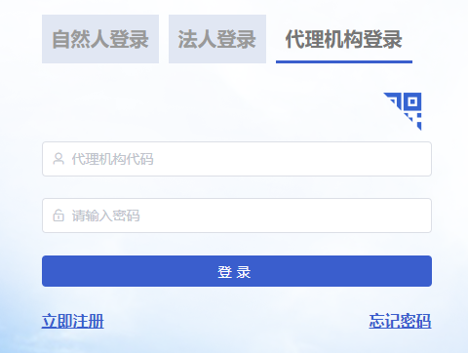Viewport: 468px width, 353px height.
Task: Focus the 请输入密码 password field
Action: click(237, 216)
